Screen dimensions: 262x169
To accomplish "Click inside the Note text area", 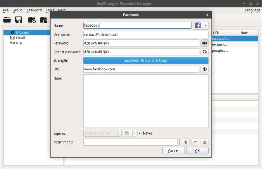I will tap(146, 101).
